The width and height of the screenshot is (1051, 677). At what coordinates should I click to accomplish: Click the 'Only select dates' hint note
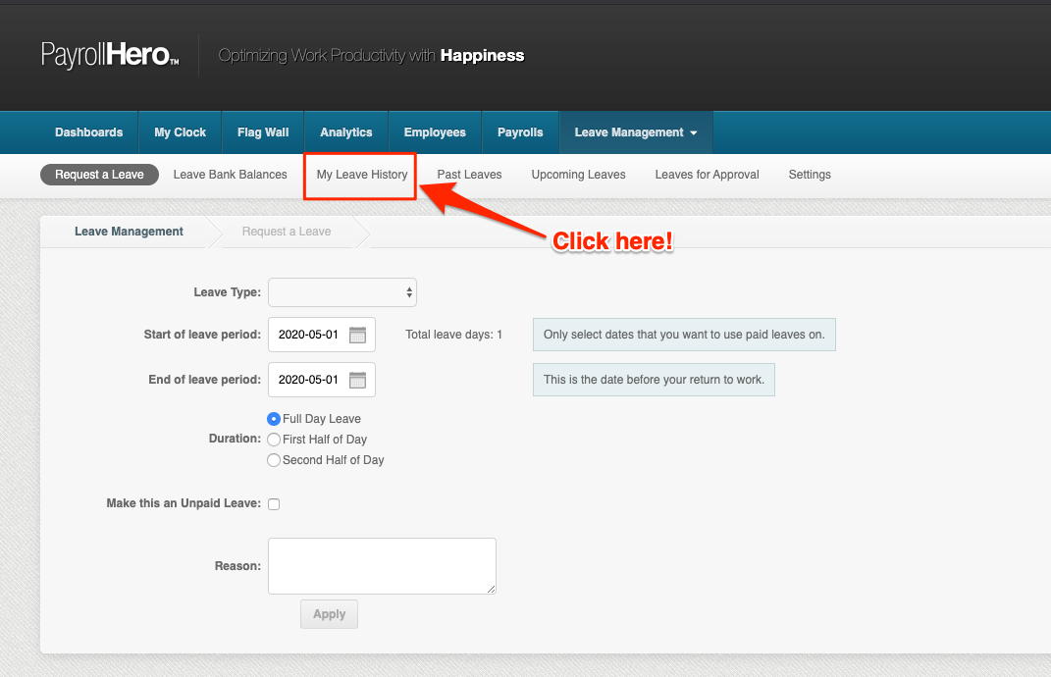[x=684, y=335]
